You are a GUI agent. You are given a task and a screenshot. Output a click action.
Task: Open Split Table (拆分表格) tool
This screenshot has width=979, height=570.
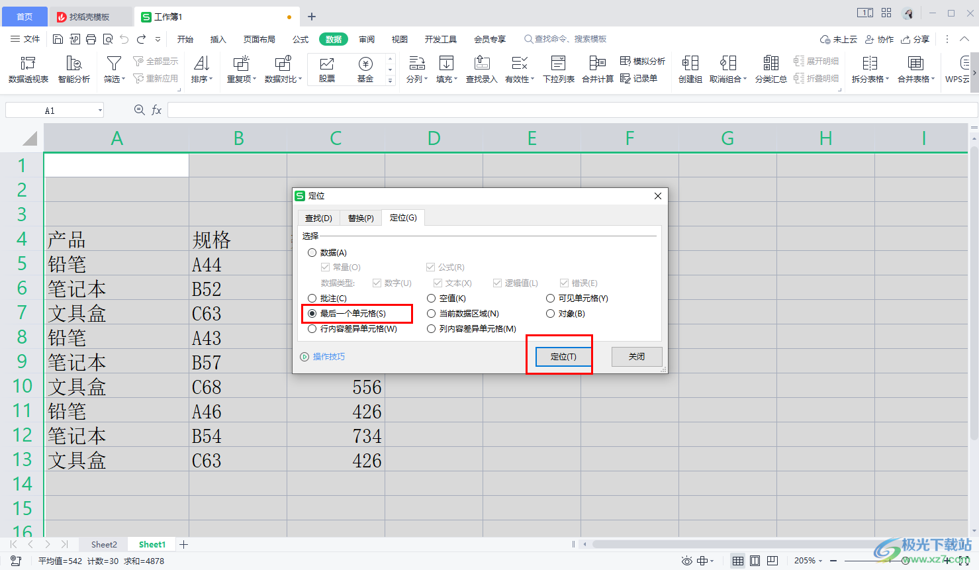point(870,70)
